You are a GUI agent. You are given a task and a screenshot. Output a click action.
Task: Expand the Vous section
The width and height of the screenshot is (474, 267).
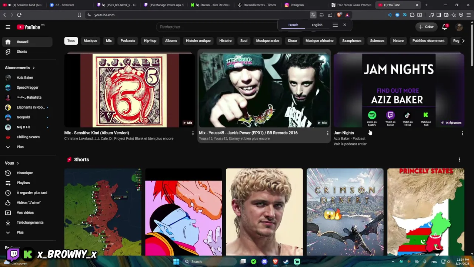[12, 163]
